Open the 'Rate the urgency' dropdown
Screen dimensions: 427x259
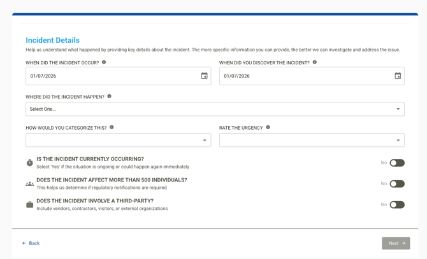pos(312,140)
